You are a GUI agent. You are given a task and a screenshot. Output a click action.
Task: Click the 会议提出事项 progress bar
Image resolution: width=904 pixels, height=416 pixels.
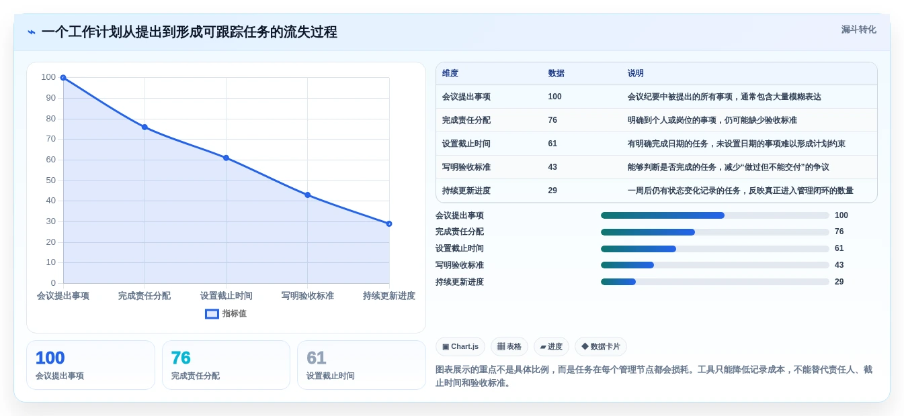[x=715, y=215]
